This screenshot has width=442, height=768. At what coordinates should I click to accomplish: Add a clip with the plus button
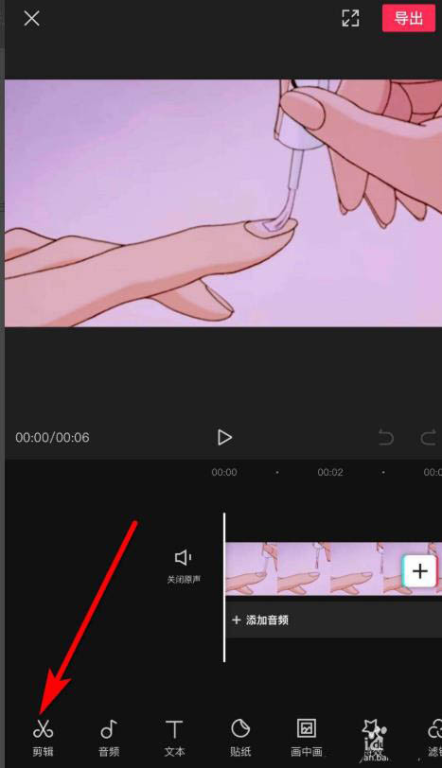(x=419, y=571)
